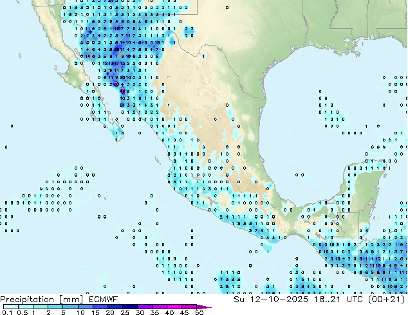
Task: Click the 'Precipitation [mm]' title text
Action: (42, 300)
